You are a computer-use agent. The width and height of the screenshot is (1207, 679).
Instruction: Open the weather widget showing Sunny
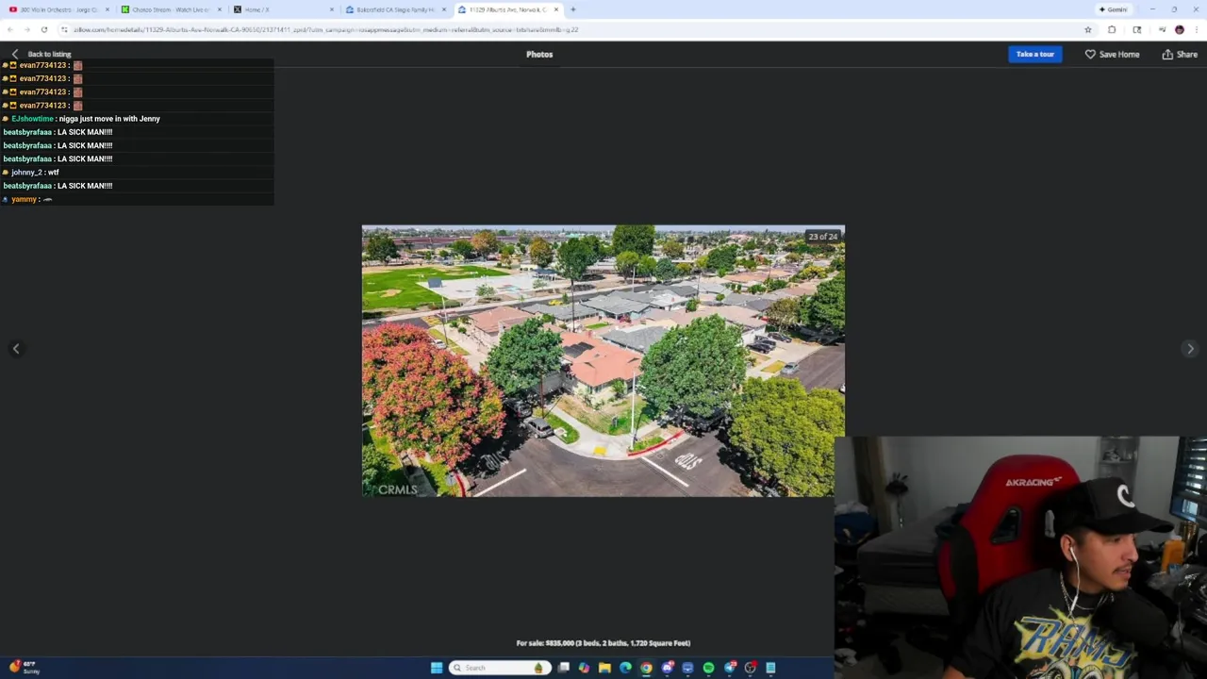(25, 668)
